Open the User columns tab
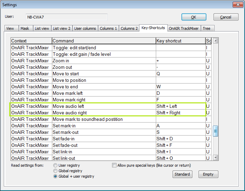Screen dimensions: 245x191 coord(85,28)
